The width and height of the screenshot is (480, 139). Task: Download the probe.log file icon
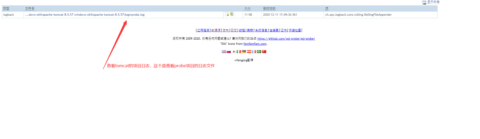click(x=227, y=14)
